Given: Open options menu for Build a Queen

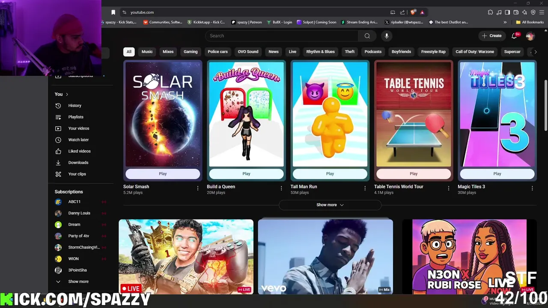Looking at the screenshot, I should pos(281,188).
